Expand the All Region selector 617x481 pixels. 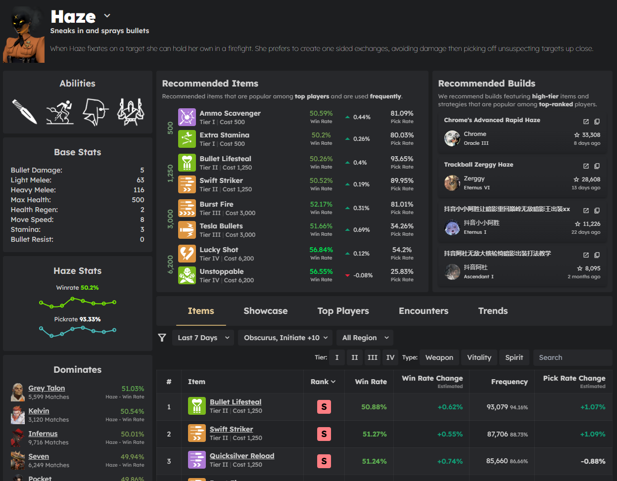[x=365, y=338]
